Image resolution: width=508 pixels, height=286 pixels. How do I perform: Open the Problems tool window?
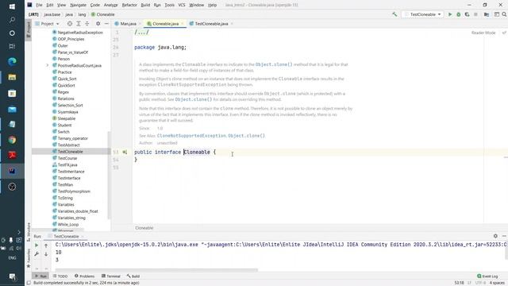click(x=85, y=276)
